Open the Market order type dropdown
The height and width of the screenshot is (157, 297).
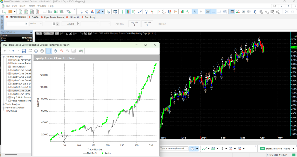pos(36,24)
